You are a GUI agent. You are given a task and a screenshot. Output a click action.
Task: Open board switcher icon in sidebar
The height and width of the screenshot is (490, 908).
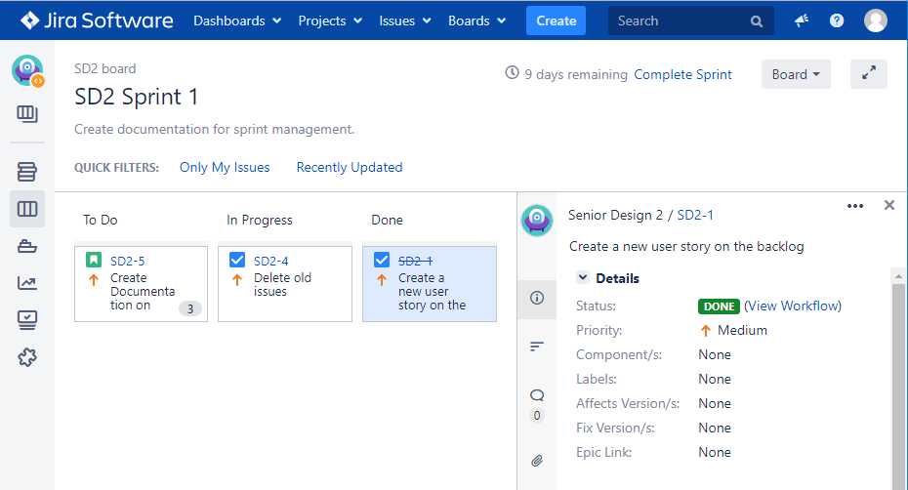coord(27,113)
